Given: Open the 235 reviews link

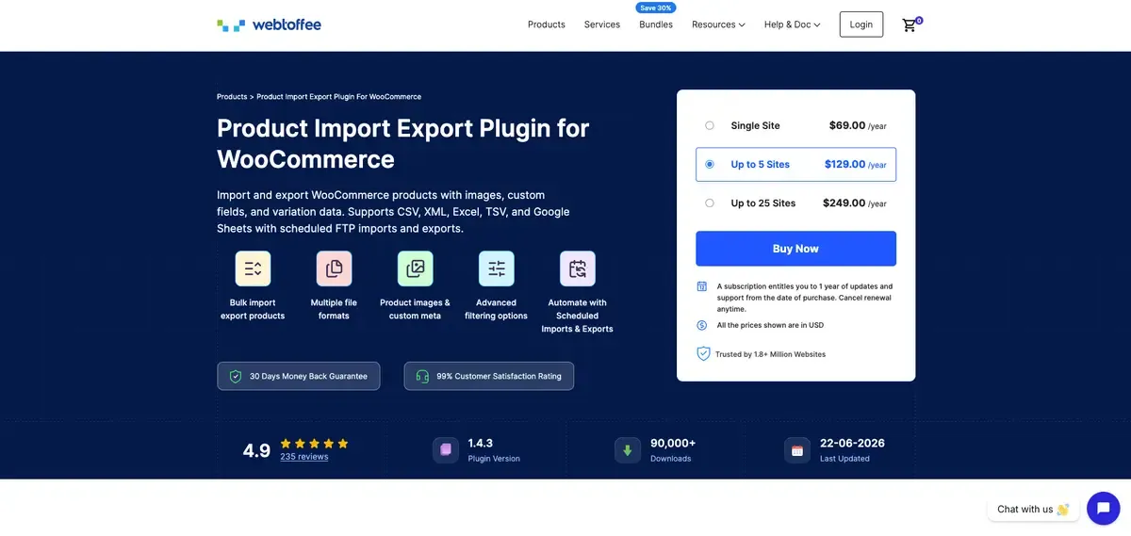Looking at the screenshot, I should pyautogui.click(x=304, y=457).
